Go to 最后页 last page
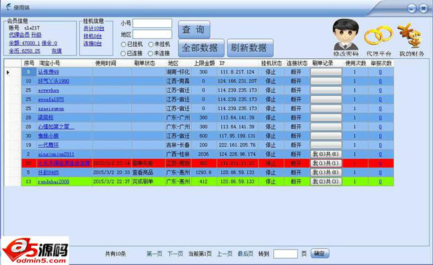Screen dimensions: 433x265 (246, 254)
